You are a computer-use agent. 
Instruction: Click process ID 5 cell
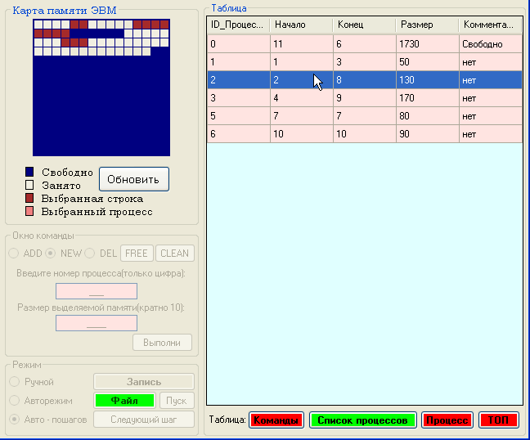click(239, 116)
